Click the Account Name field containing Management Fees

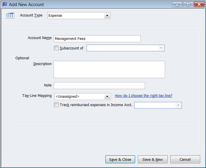coord(97,39)
